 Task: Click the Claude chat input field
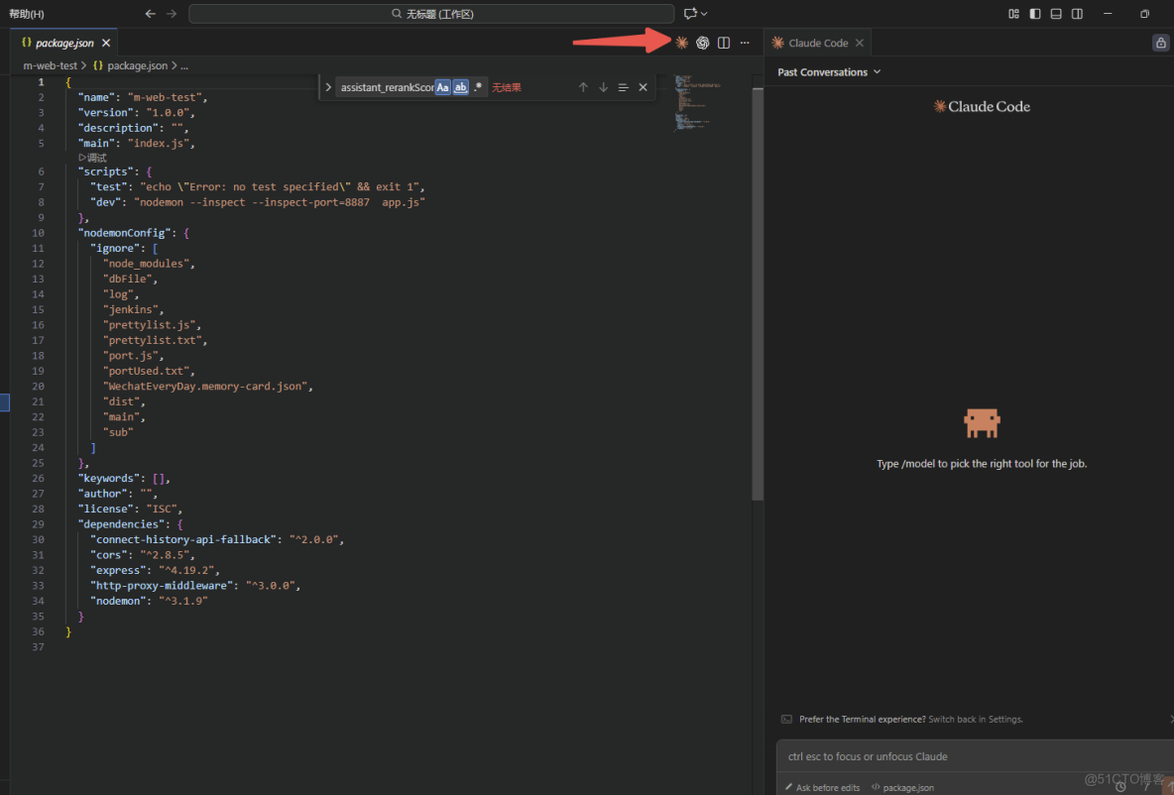972,756
